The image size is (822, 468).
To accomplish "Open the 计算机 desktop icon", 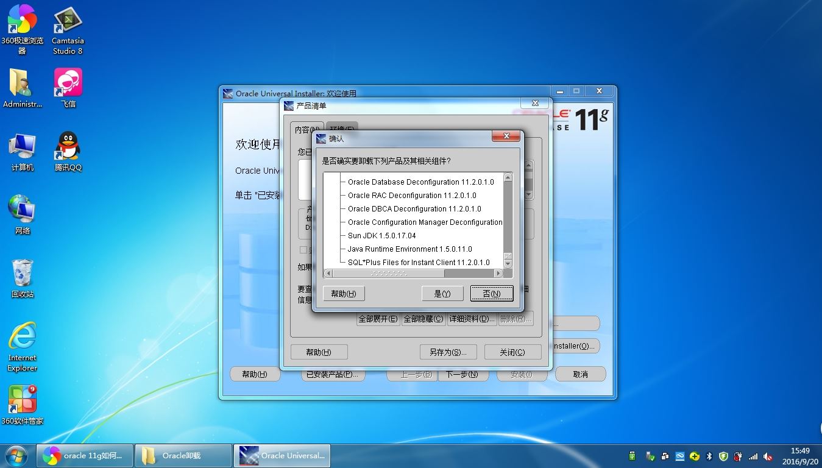I will point(22,152).
